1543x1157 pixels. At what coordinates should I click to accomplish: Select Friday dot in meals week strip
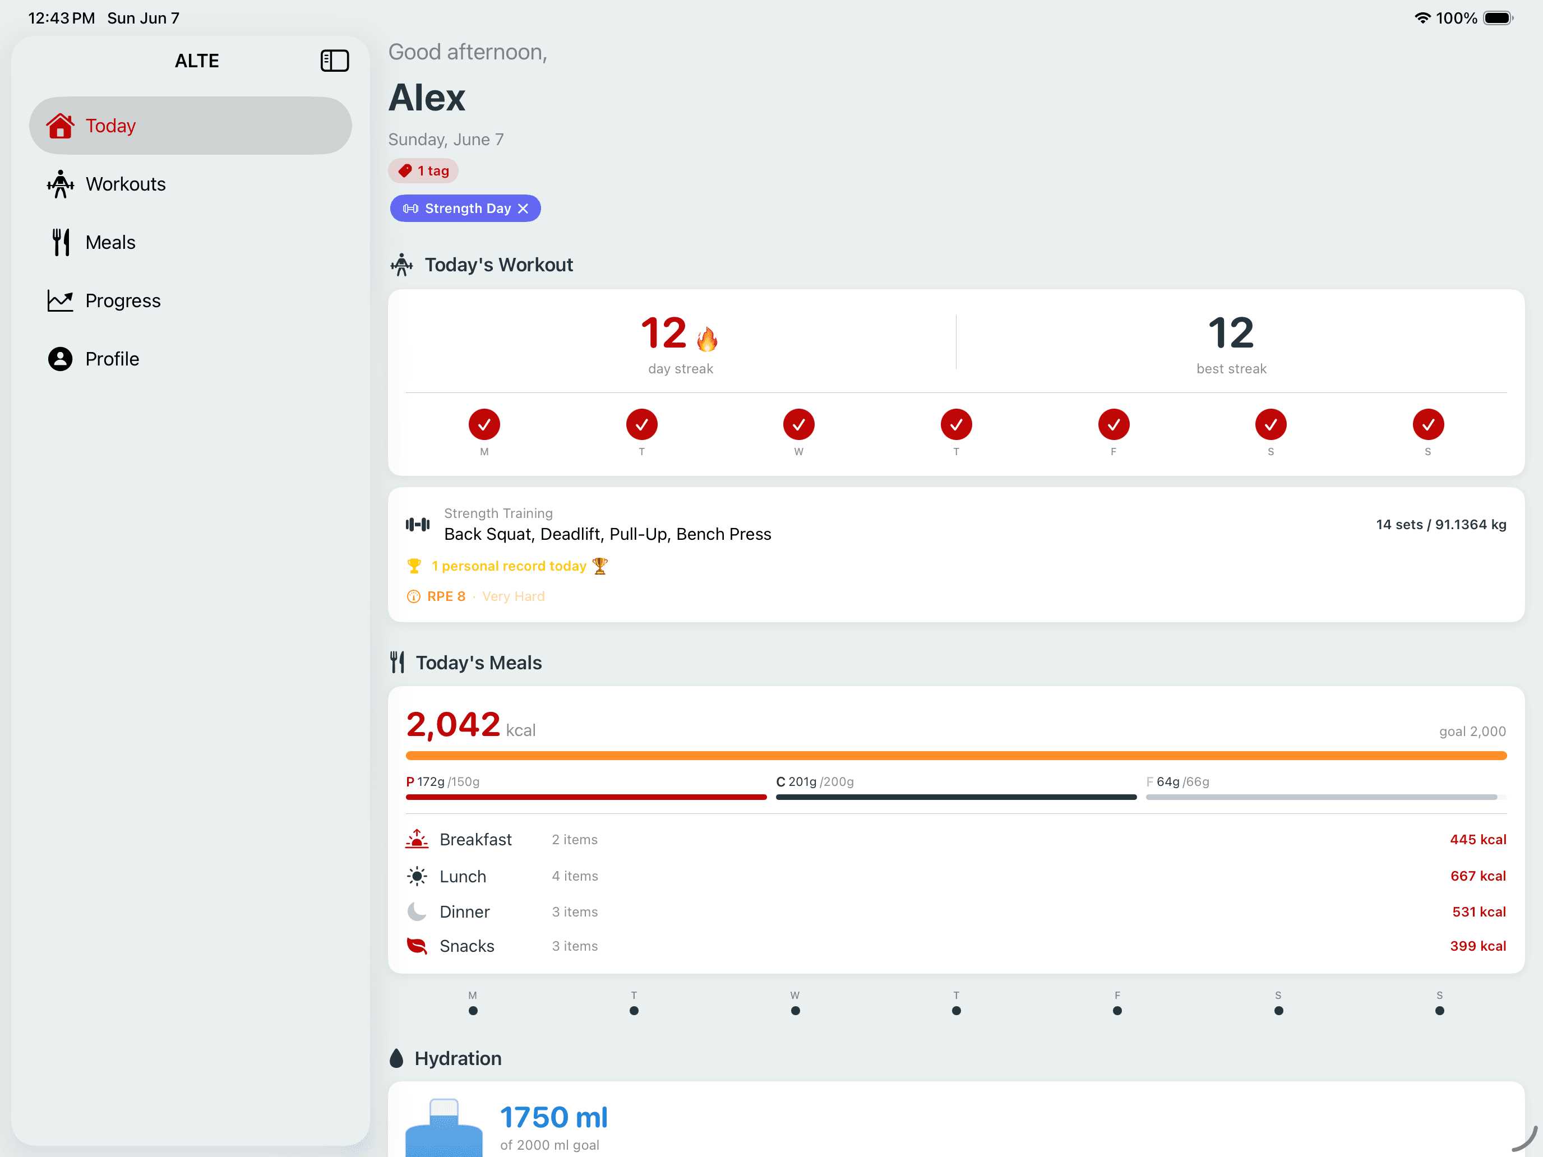pos(1117,1011)
